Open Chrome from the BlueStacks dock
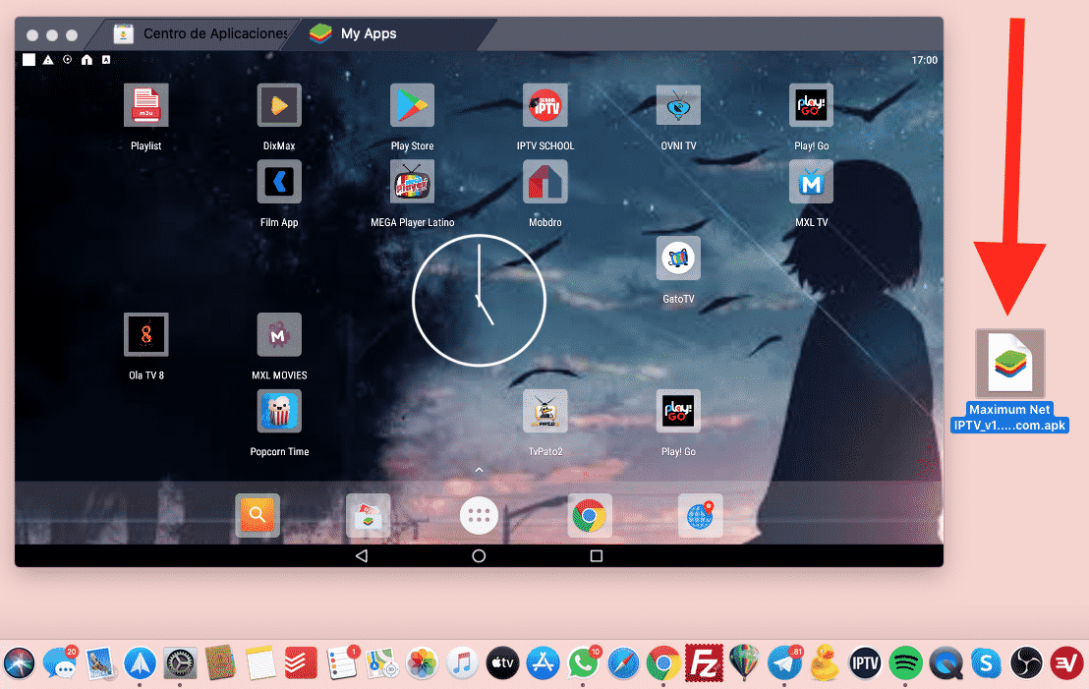 (590, 515)
